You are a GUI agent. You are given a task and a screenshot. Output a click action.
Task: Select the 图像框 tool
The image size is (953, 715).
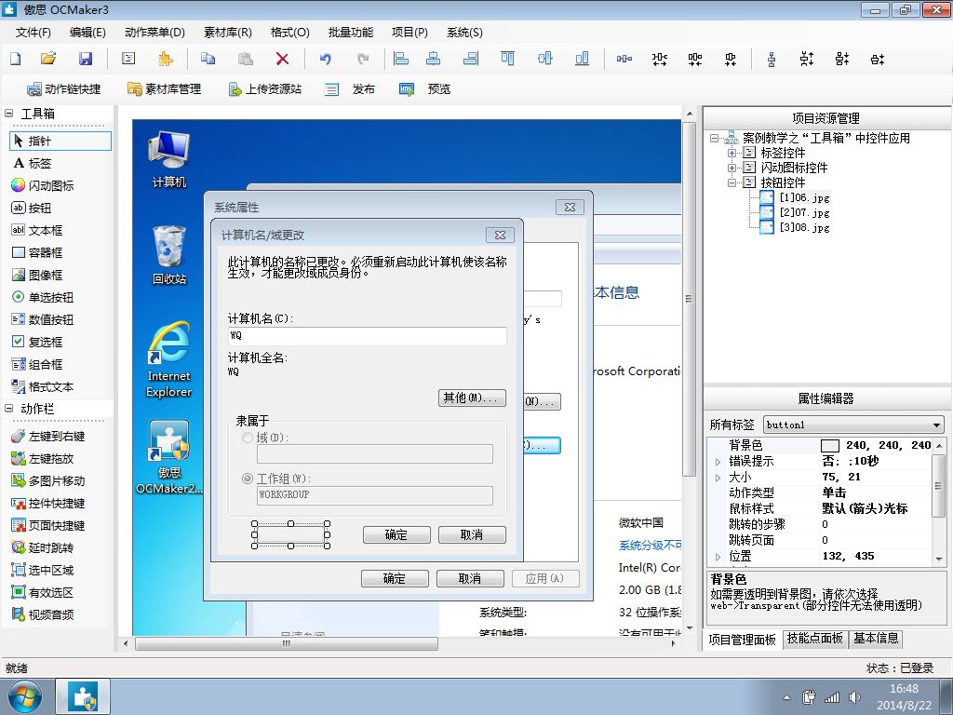pyautogui.click(x=37, y=275)
